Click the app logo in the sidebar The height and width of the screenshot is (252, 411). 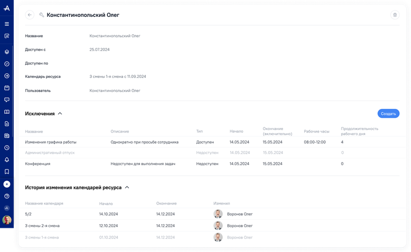click(7, 8)
